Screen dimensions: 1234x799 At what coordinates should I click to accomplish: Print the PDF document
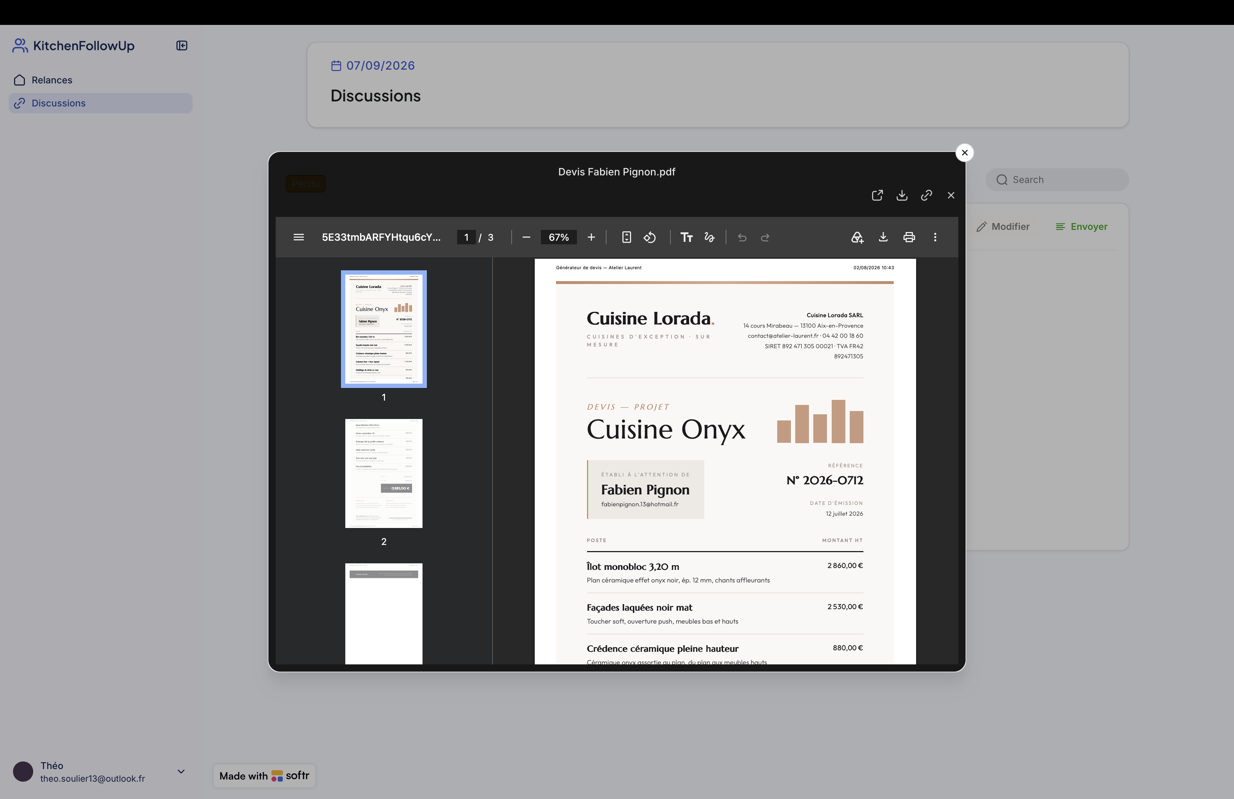tap(909, 237)
